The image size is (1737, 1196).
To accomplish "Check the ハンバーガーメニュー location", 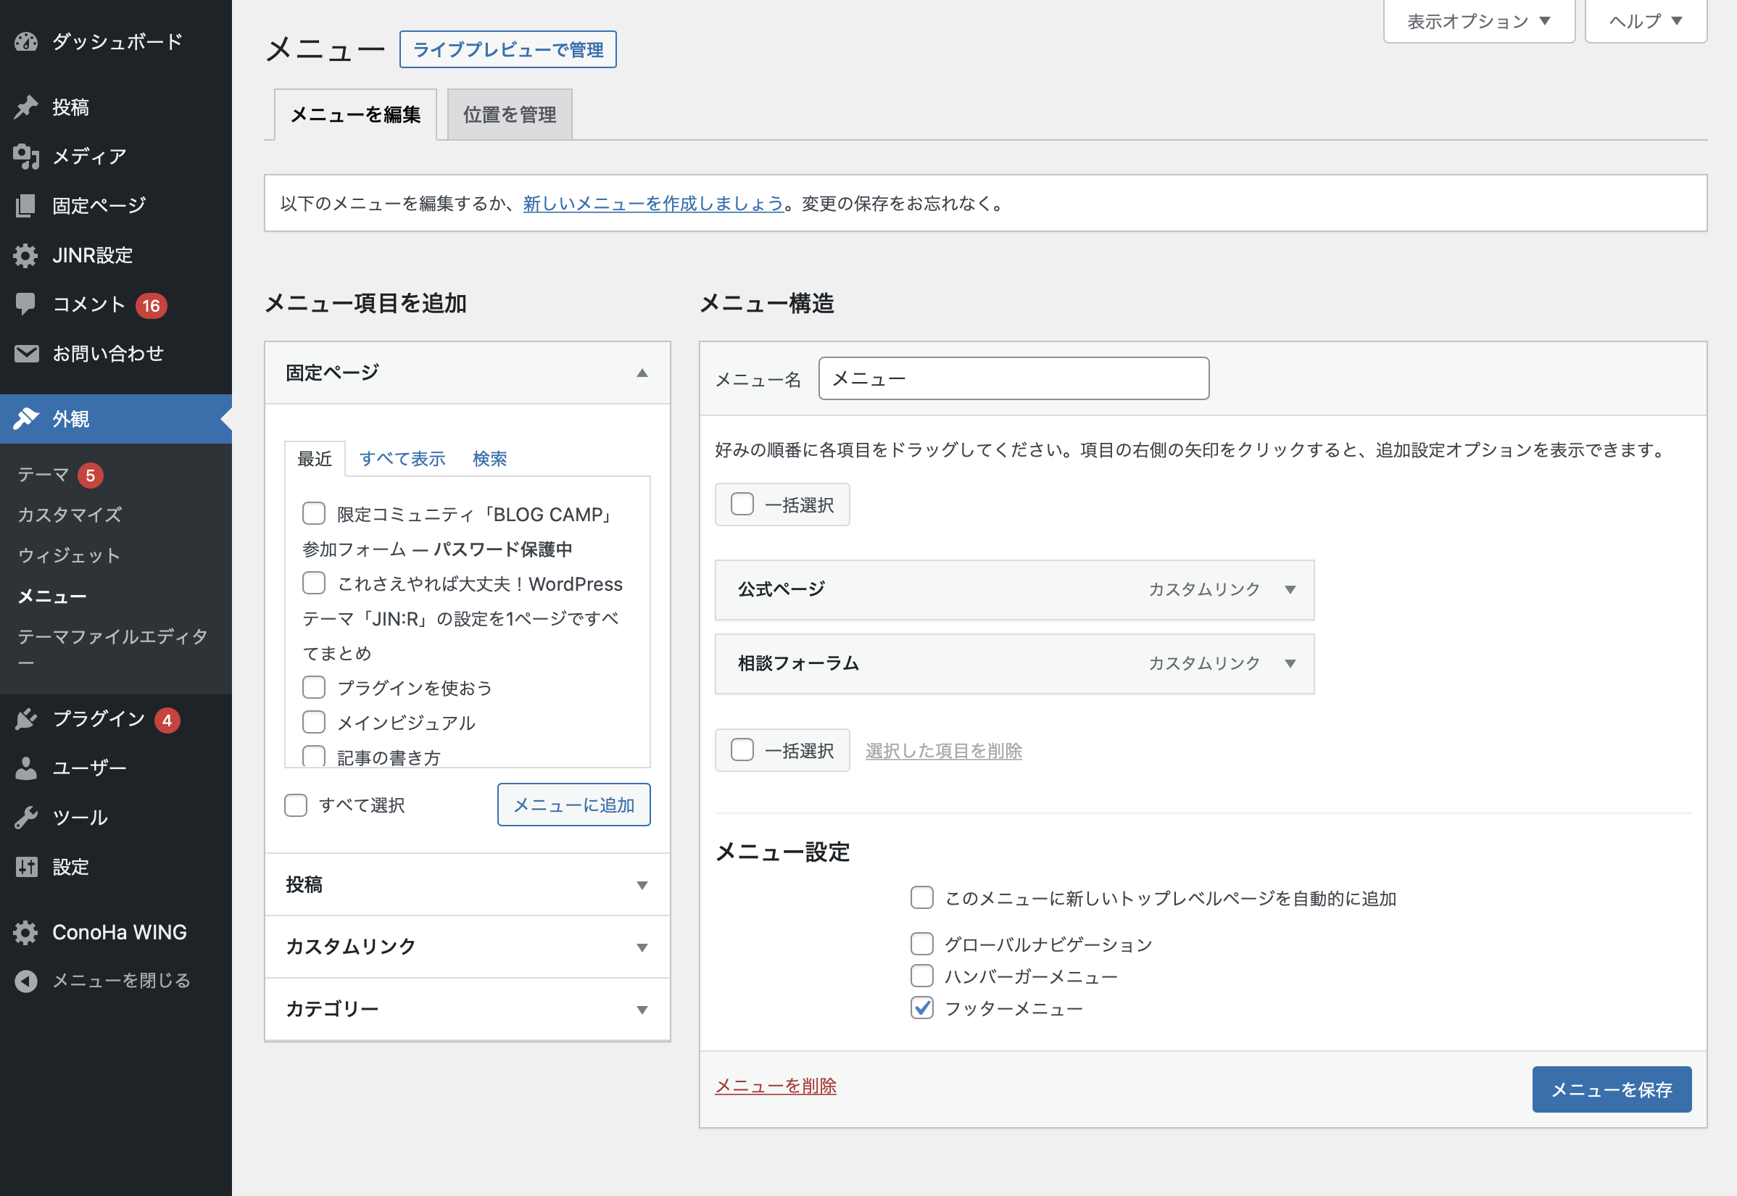I will click(x=922, y=976).
